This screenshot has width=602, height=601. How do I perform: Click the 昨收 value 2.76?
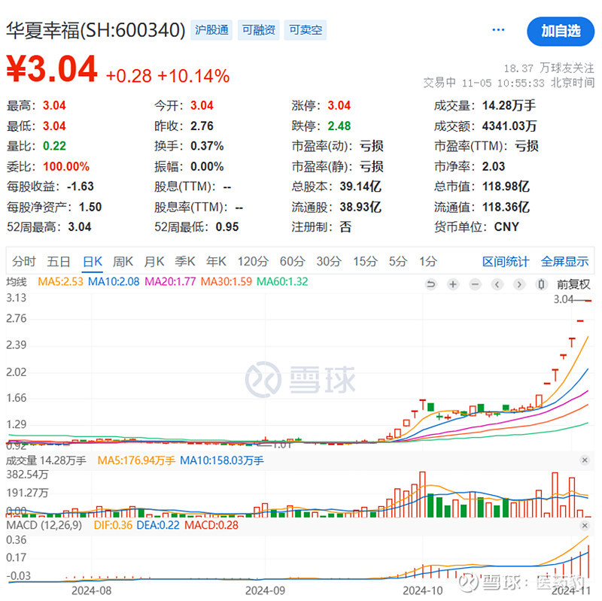point(202,126)
